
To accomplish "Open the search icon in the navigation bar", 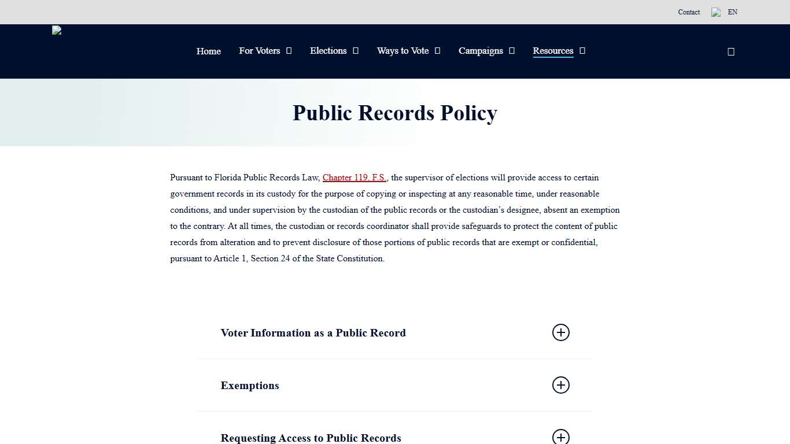I will coord(730,51).
